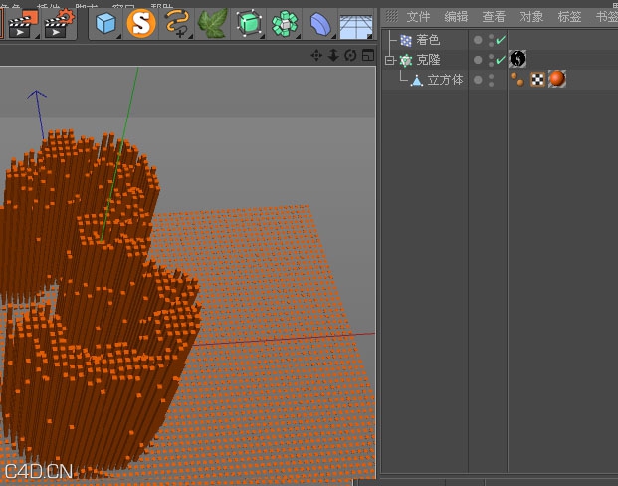Open the render settings clapperboard with gear

60,22
